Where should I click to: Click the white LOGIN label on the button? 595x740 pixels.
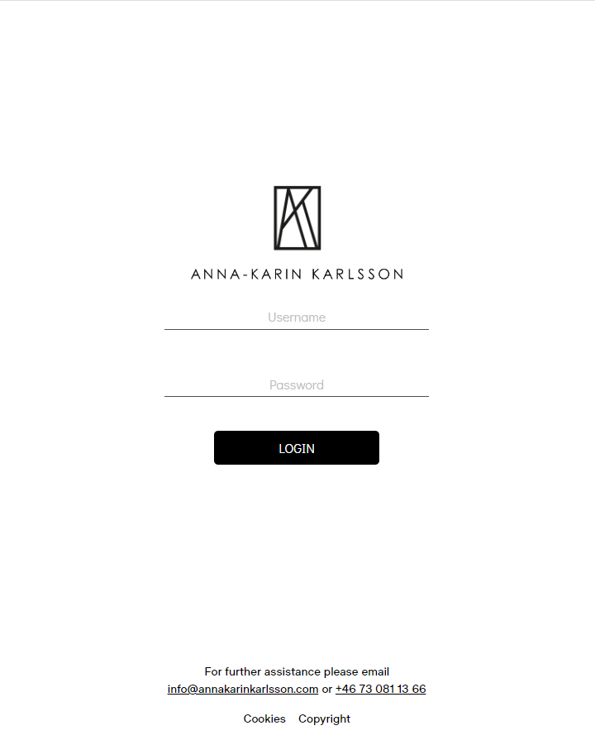(297, 449)
